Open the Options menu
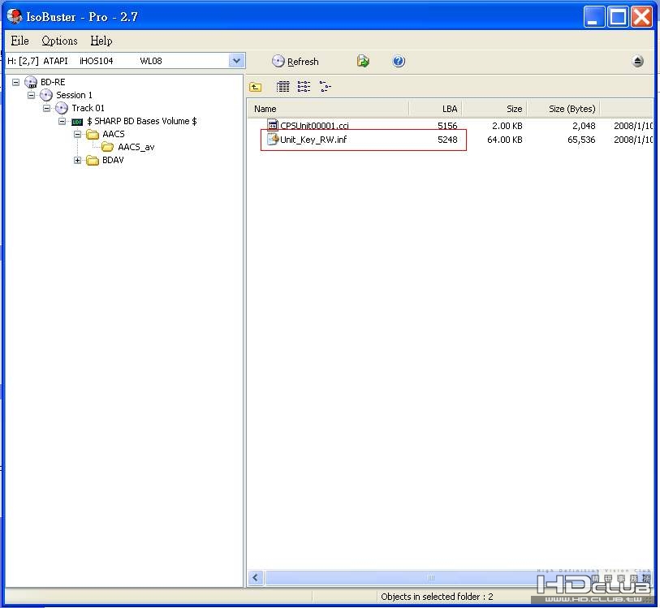 click(x=59, y=41)
